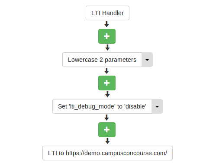Click Set 'lti_debug_mode' to 'disable' label
The width and height of the screenshot is (219, 166).
(102, 106)
